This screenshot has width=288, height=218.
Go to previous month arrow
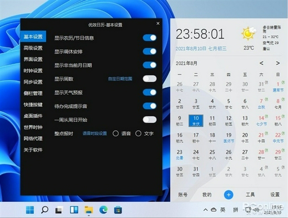261,63
